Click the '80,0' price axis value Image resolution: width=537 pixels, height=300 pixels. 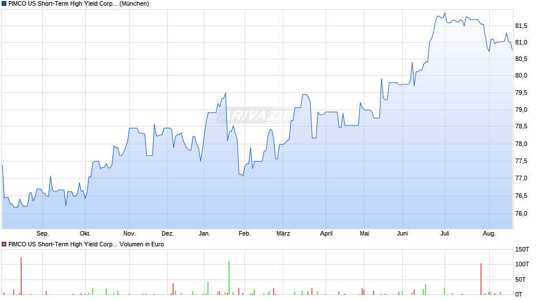tap(521, 76)
